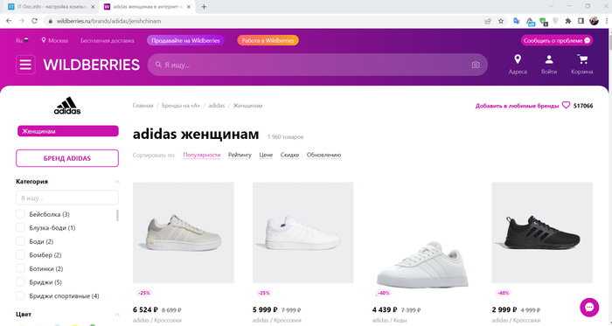Open the hamburger catalog menu
The image size is (612, 326).
tap(25, 65)
